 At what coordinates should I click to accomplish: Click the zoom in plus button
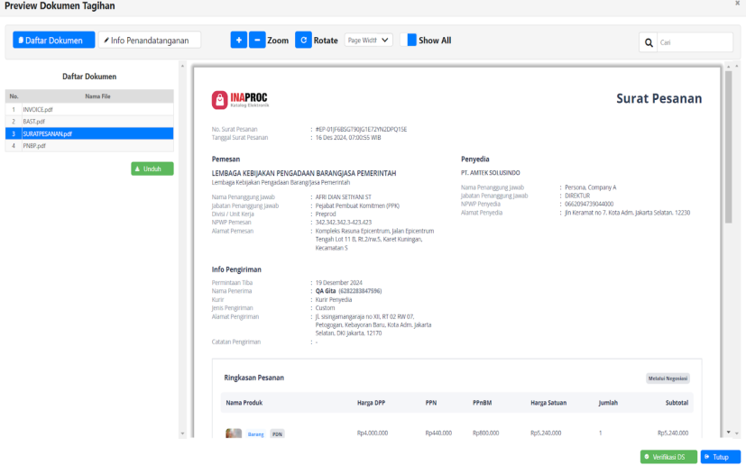239,41
